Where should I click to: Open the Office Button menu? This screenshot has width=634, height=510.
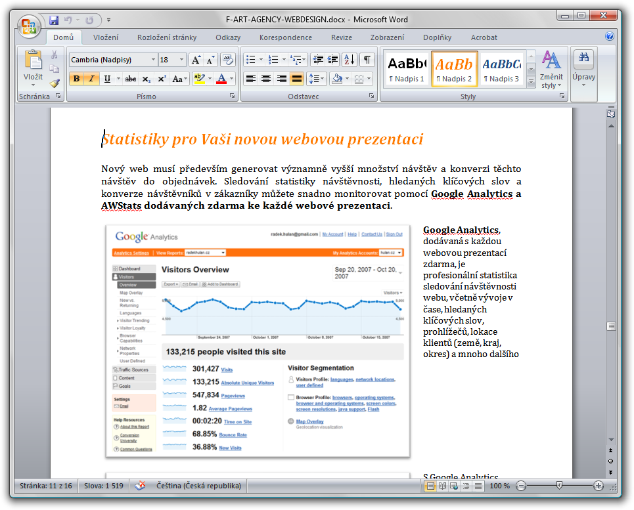coord(29,26)
